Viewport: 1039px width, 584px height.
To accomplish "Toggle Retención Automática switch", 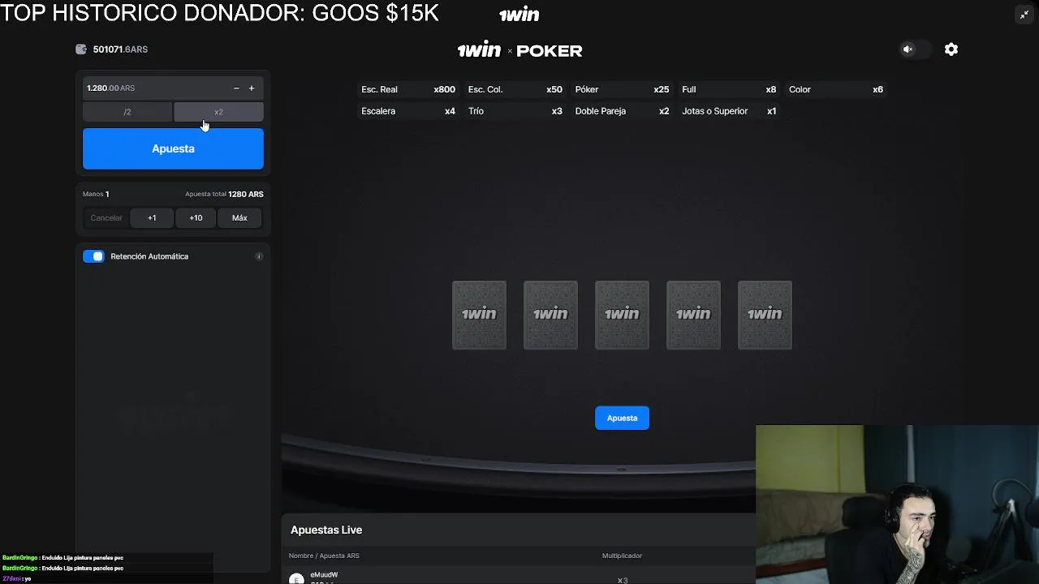I will tap(94, 256).
